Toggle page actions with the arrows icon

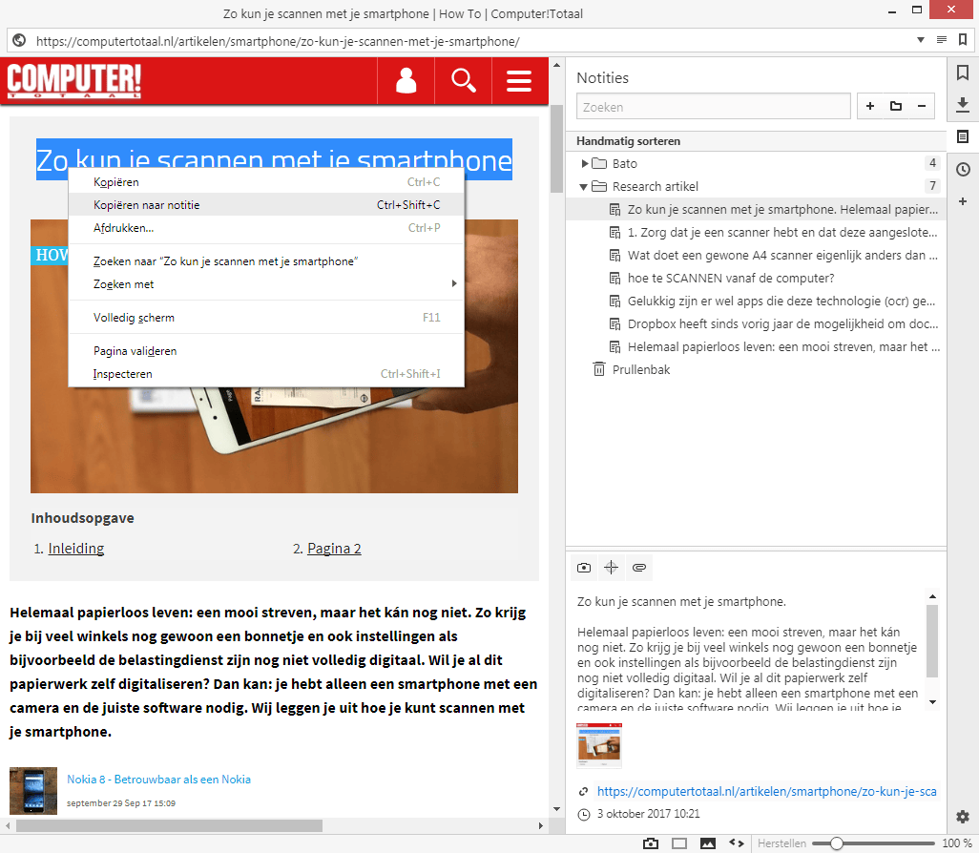735,843
